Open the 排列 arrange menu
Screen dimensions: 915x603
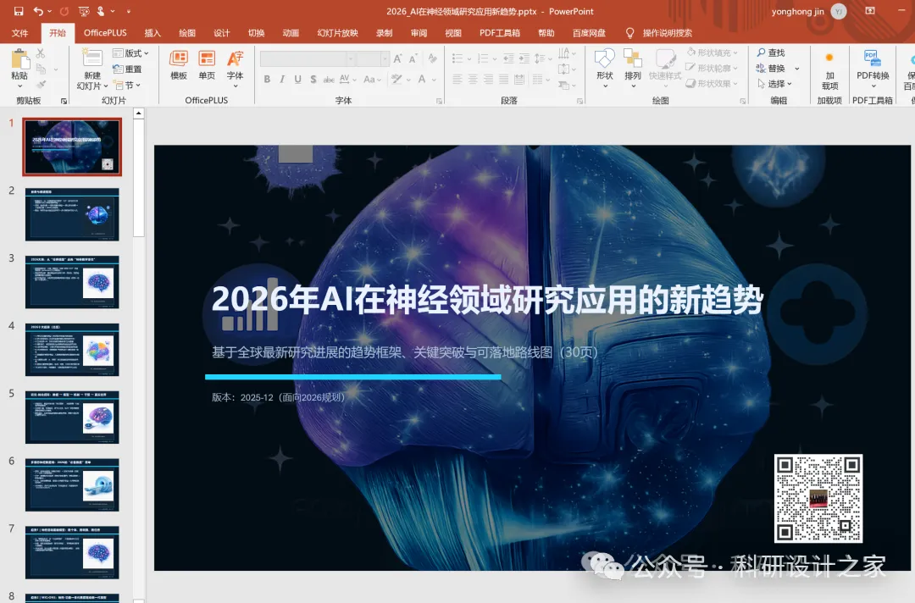(x=633, y=68)
